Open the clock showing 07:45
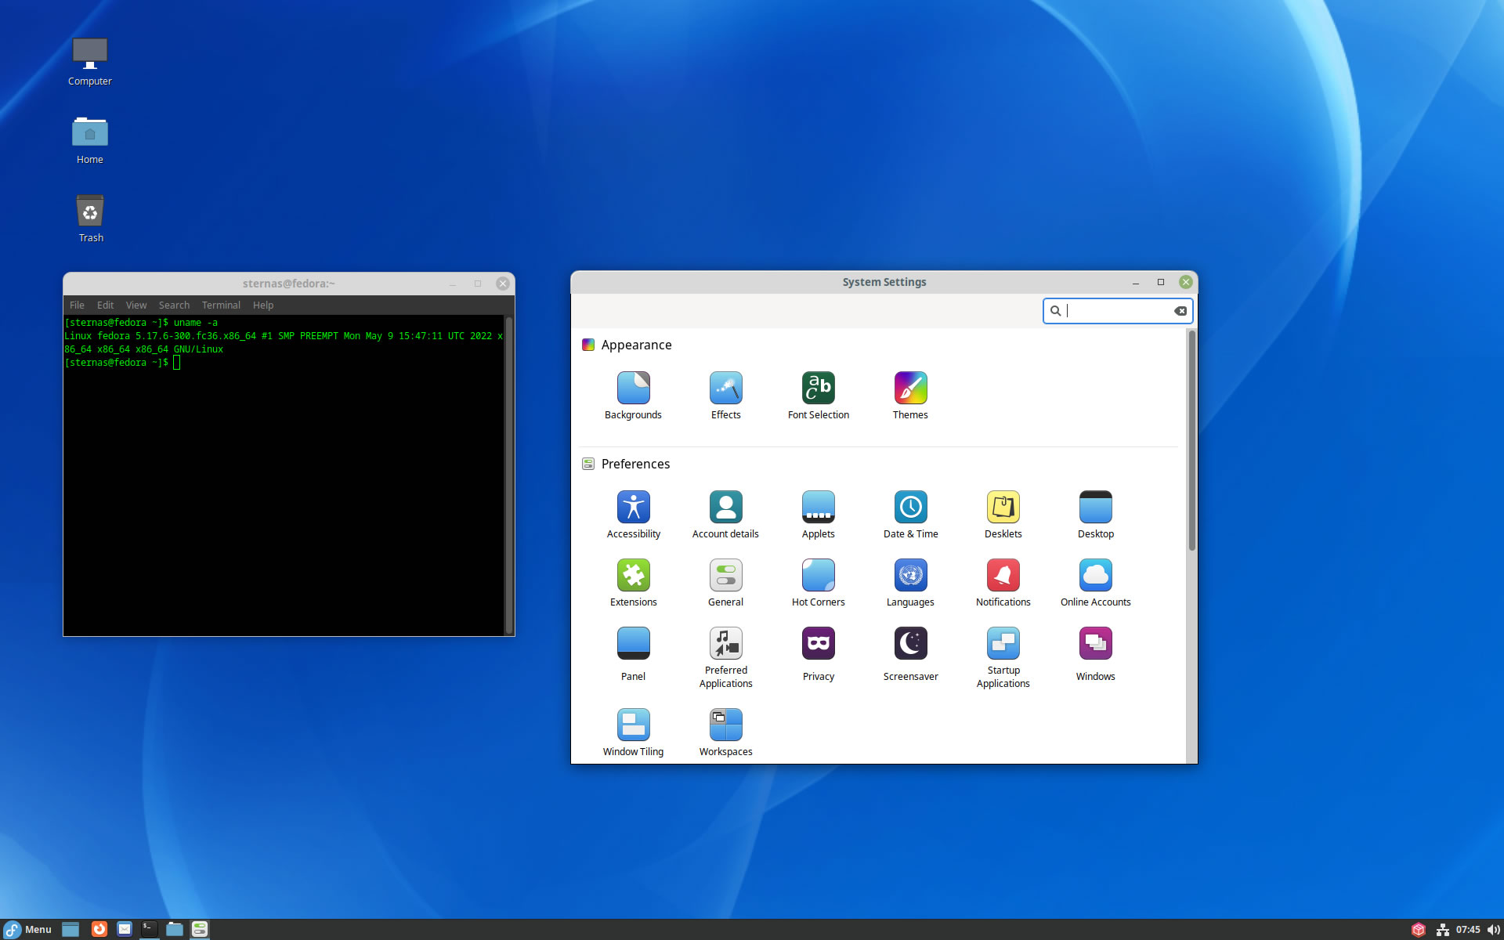 point(1468,930)
